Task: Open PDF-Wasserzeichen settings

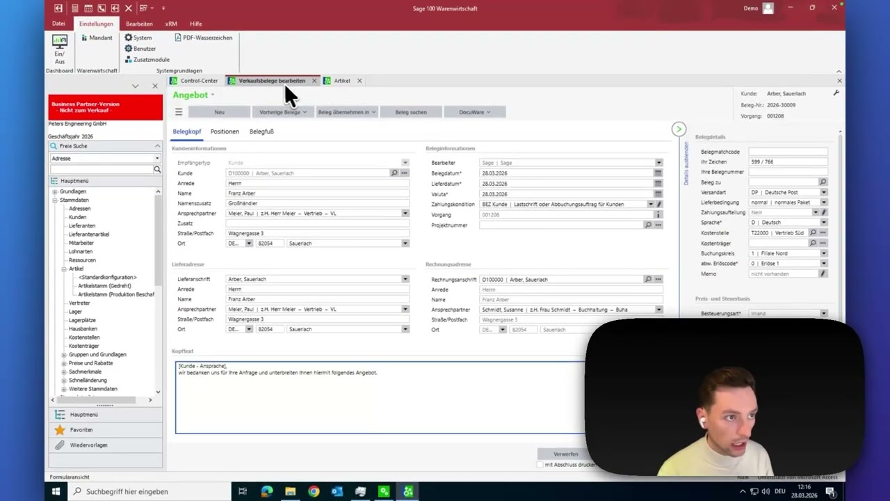Action: pos(203,38)
